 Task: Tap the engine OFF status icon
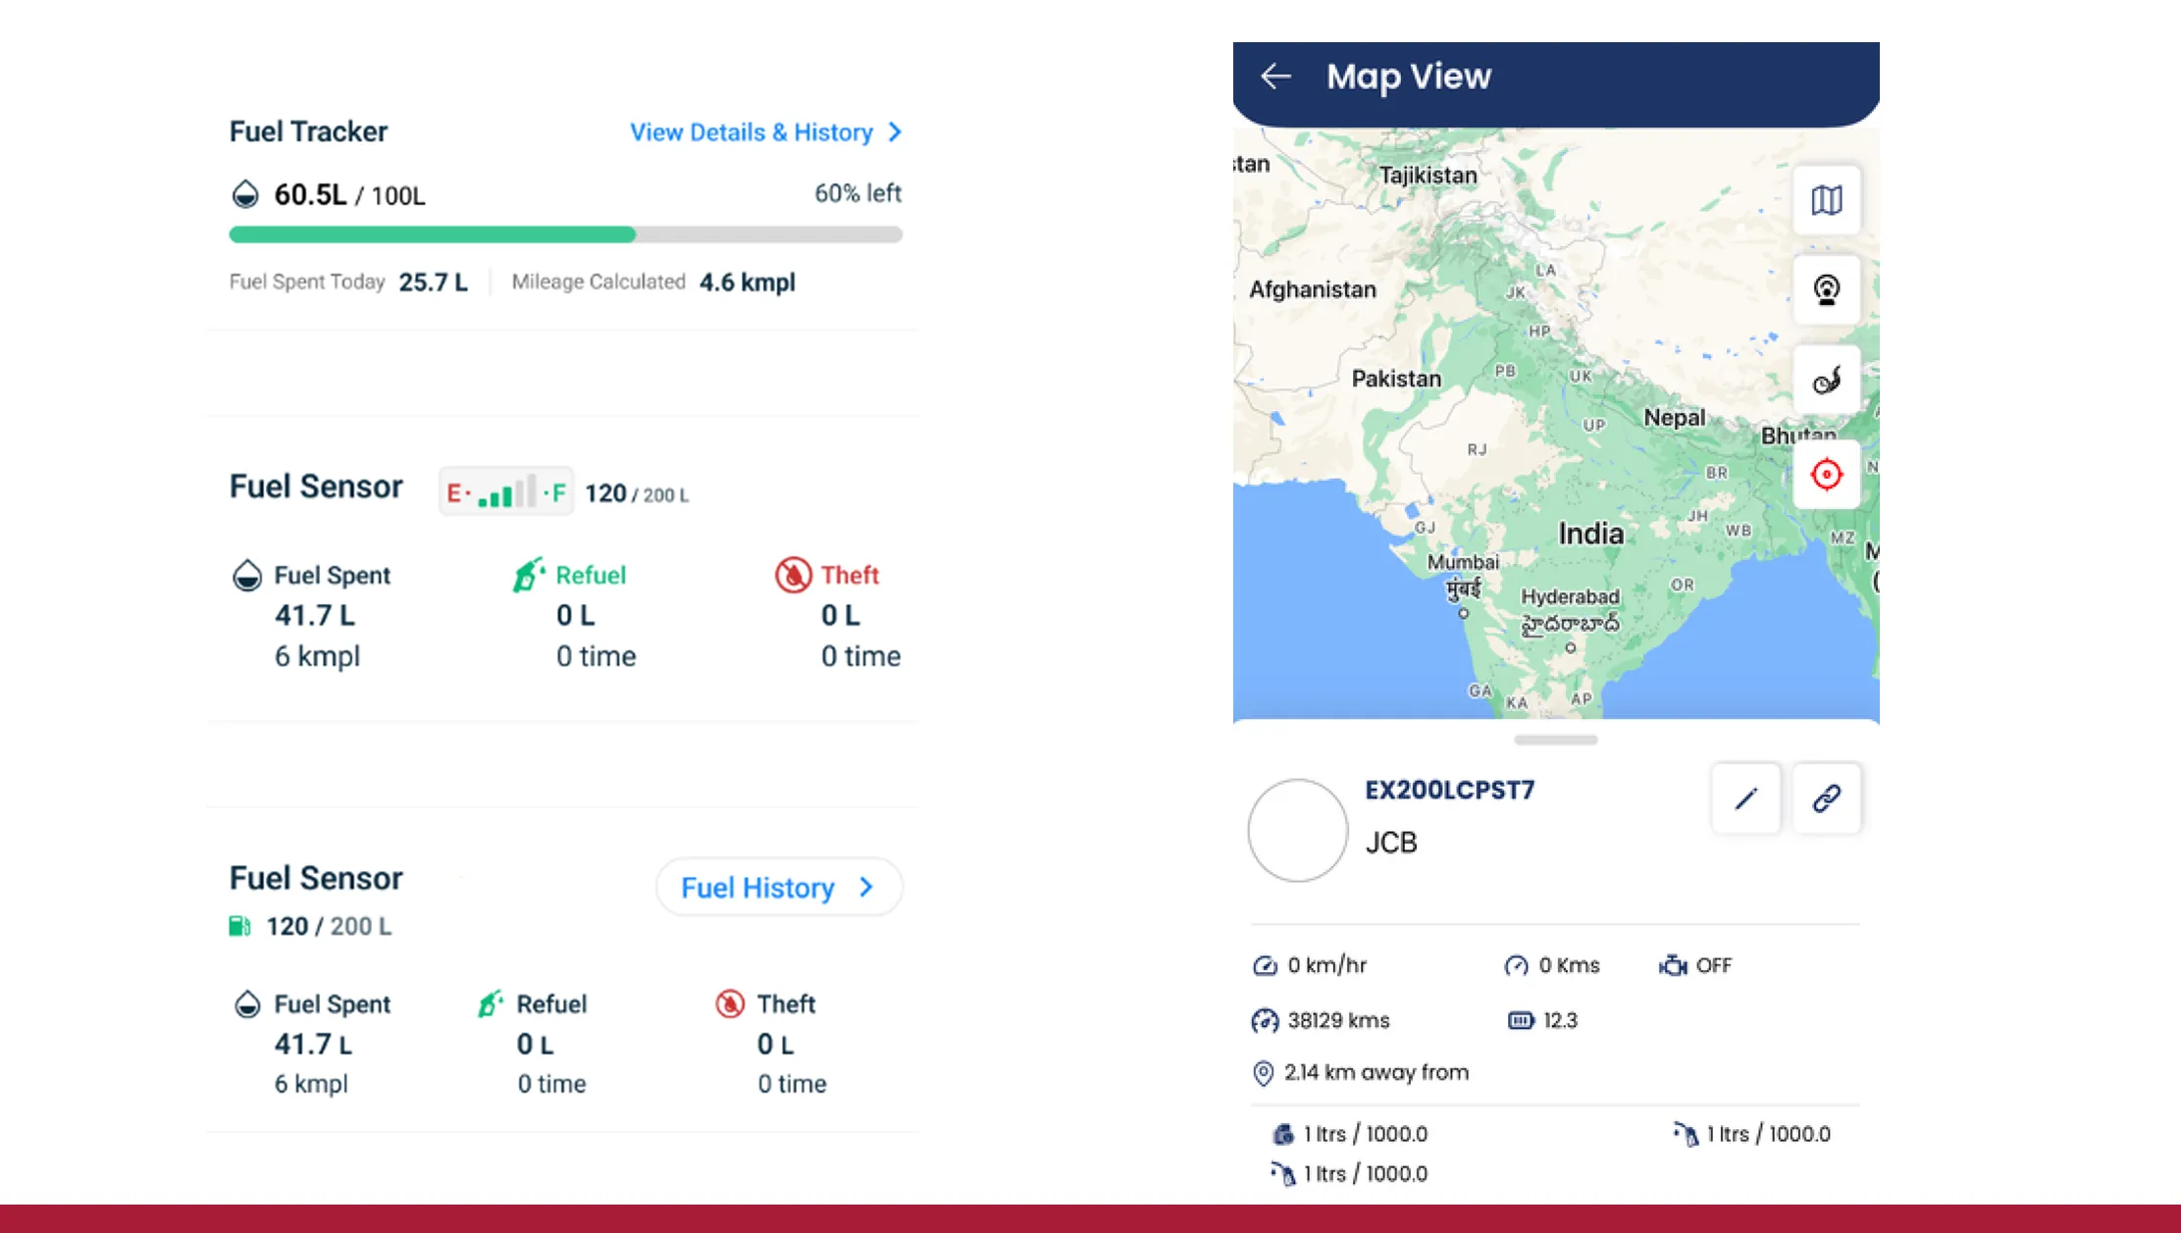(x=1673, y=965)
